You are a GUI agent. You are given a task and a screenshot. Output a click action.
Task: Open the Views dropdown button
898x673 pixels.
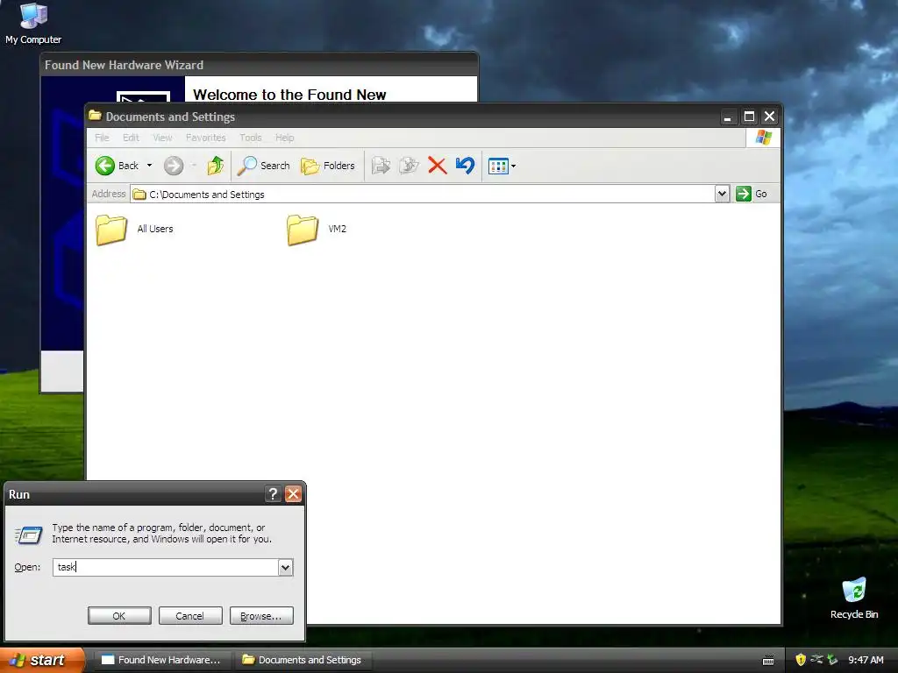pos(502,166)
